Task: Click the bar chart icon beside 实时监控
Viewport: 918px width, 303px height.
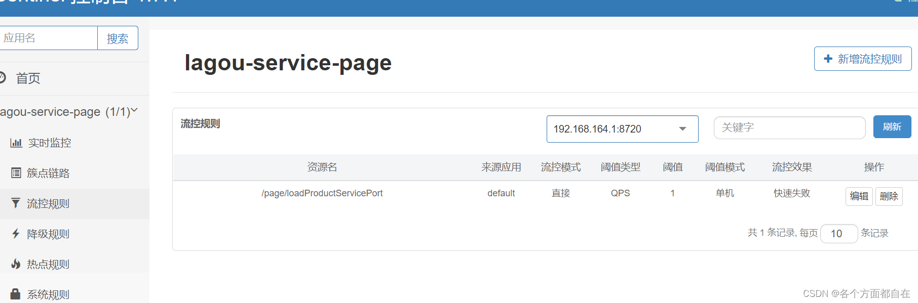Action: 16,143
